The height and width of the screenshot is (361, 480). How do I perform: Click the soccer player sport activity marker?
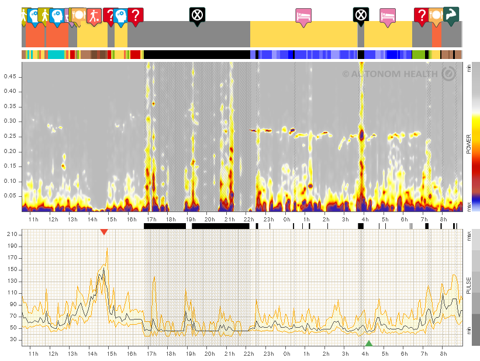[94, 16]
